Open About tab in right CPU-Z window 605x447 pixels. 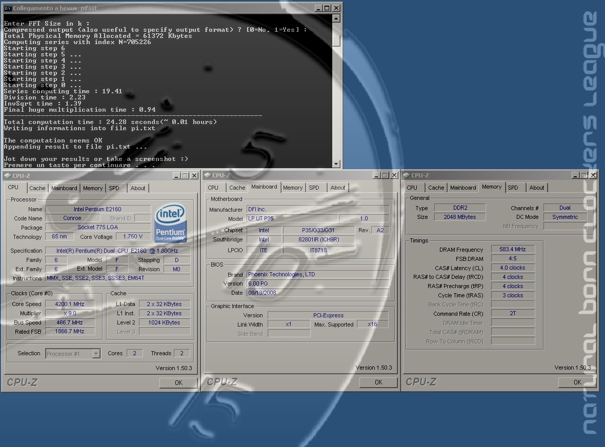[x=537, y=188]
